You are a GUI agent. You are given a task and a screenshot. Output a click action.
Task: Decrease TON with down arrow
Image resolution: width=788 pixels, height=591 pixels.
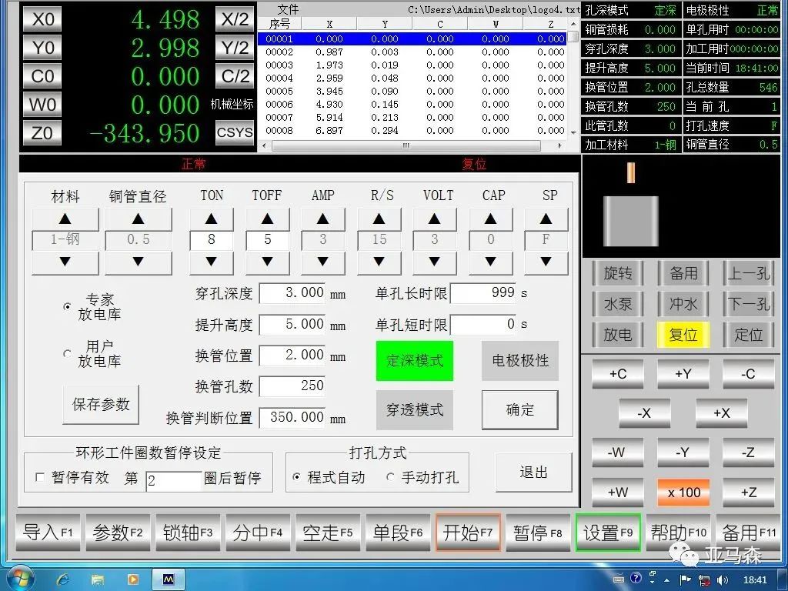coord(212,262)
